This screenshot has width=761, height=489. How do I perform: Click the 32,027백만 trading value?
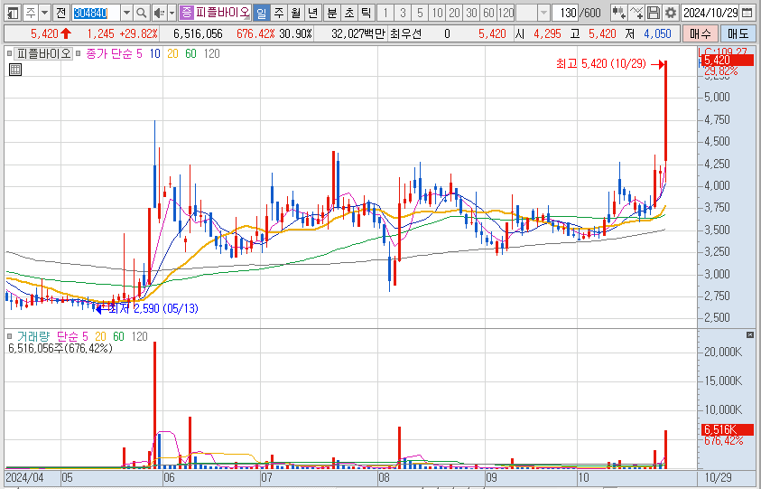click(x=358, y=34)
